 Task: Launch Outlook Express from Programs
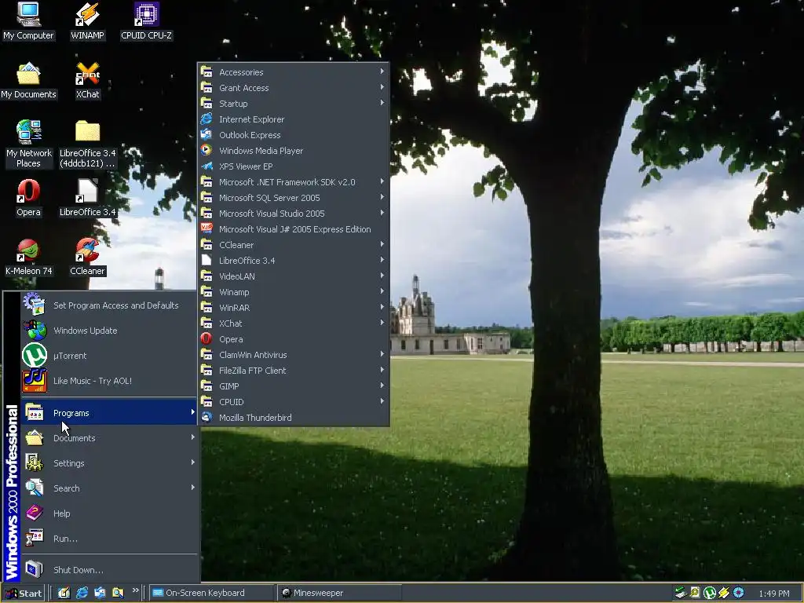294,135
